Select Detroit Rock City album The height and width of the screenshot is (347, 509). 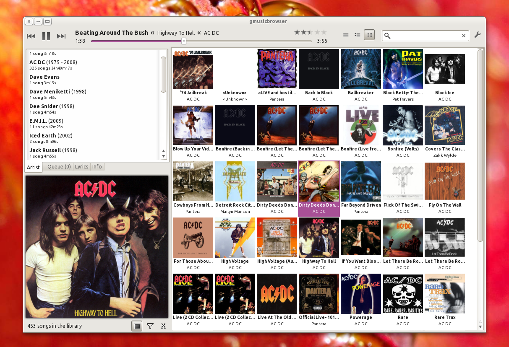pos(235,188)
